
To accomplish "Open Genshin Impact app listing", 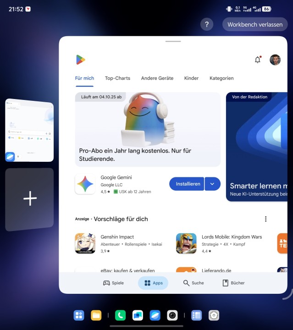I will point(85,243).
